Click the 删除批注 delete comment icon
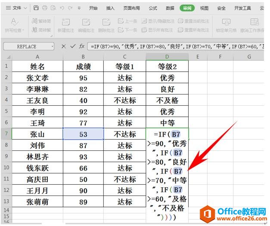Image resolution: width=270 pixels, height=226 pixels. click(x=106, y=22)
